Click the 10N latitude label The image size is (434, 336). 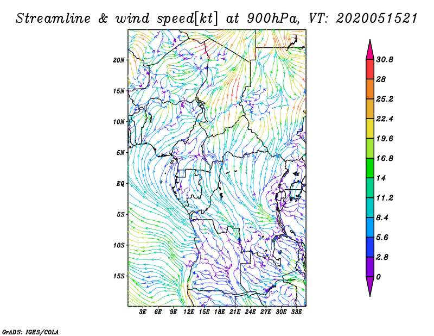[x=119, y=122]
